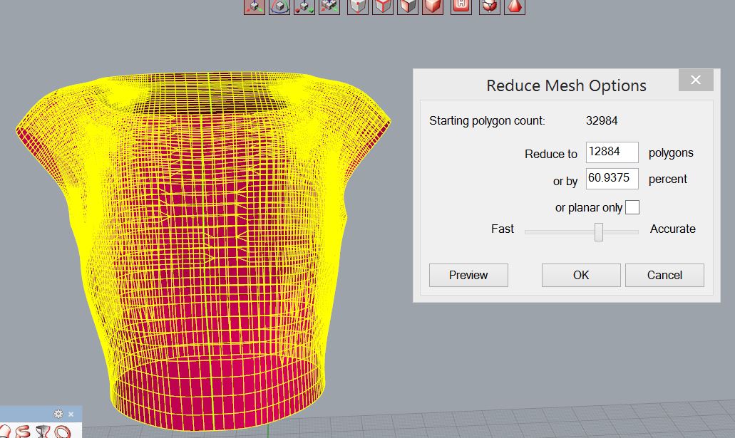735x438 pixels.
Task: Click the Fast to Accurate slider handle
Action: 599,232
